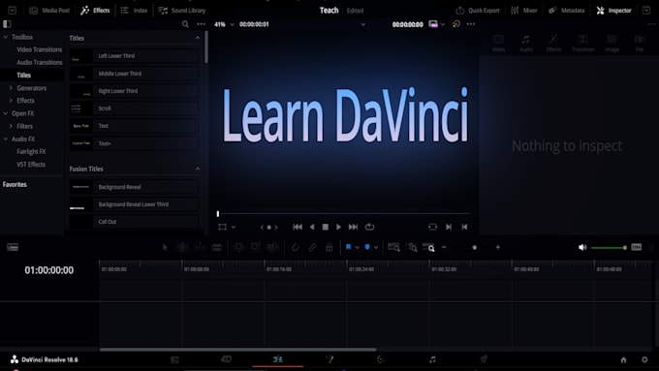The height and width of the screenshot is (371, 659).
Task: Open Project Settings gear icon
Action: click(x=644, y=359)
